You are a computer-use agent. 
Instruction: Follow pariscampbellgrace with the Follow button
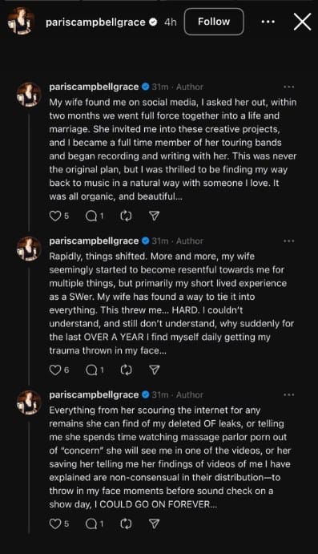coord(214,22)
